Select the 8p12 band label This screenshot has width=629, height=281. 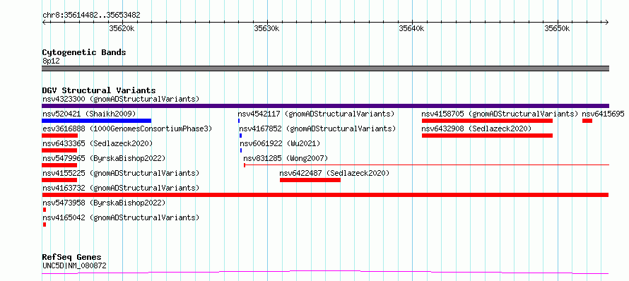pyautogui.click(x=51, y=61)
